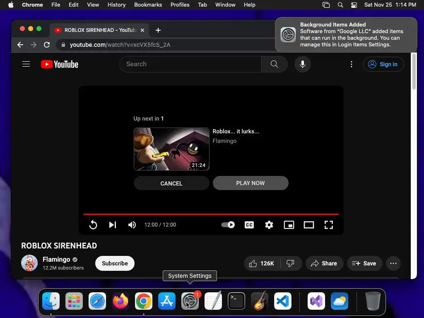The image size is (424, 318).
Task: Select the ROBLOX SIRENHEAD tab
Action: tap(99, 30)
